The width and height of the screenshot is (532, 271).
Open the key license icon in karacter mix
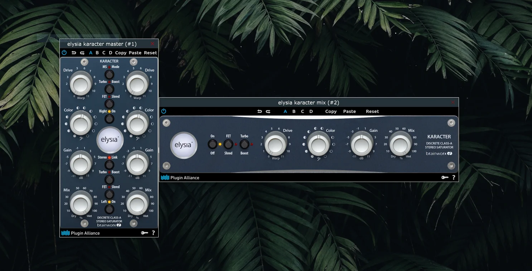(x=445, y=177)
